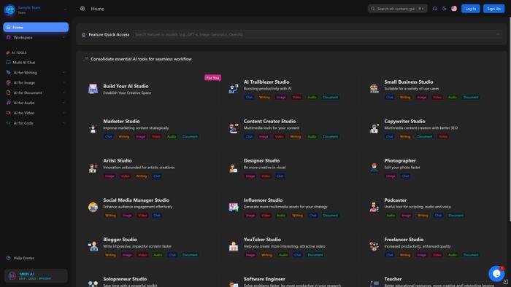Screen dimensions: 511x287
Task: Open AI Trailblazer Studio icon
Action: click(x=234, y=89)
